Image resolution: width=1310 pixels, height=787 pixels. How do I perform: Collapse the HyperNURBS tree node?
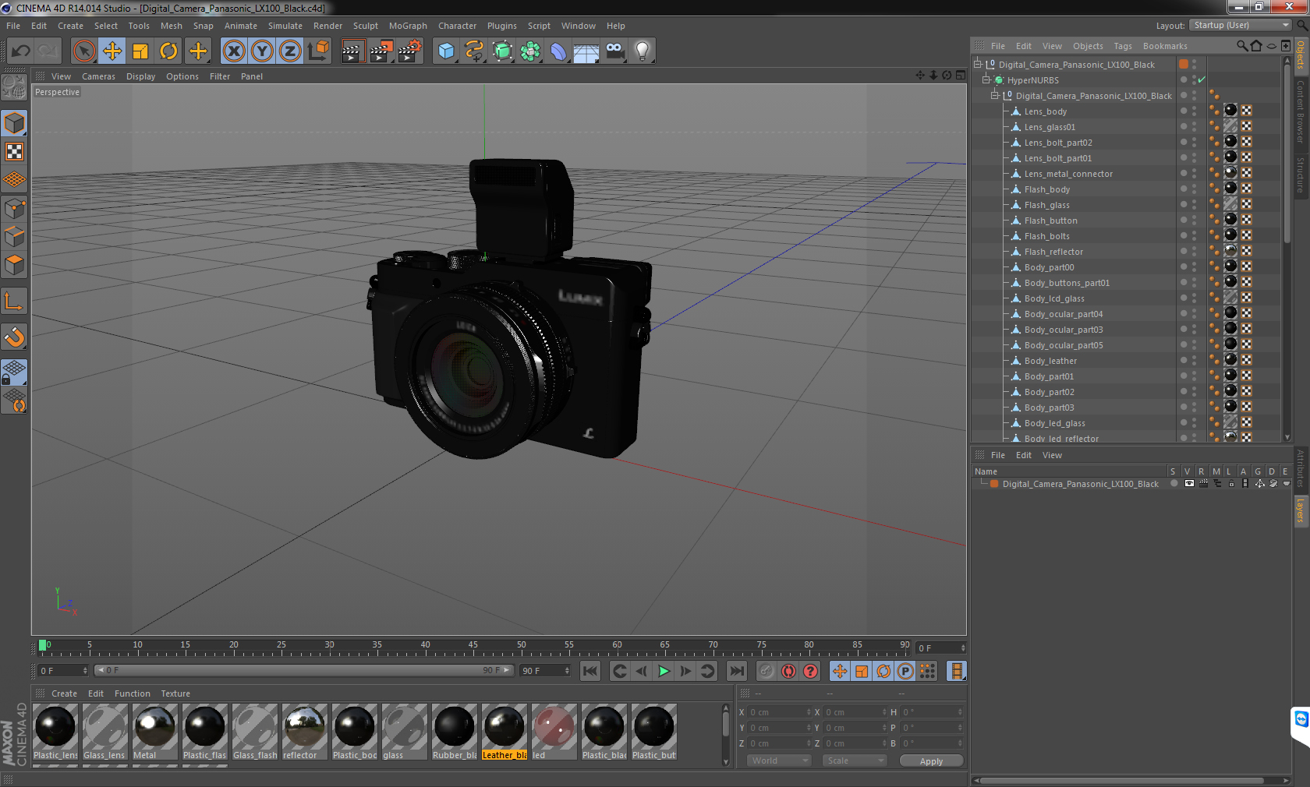click(986, 80)
